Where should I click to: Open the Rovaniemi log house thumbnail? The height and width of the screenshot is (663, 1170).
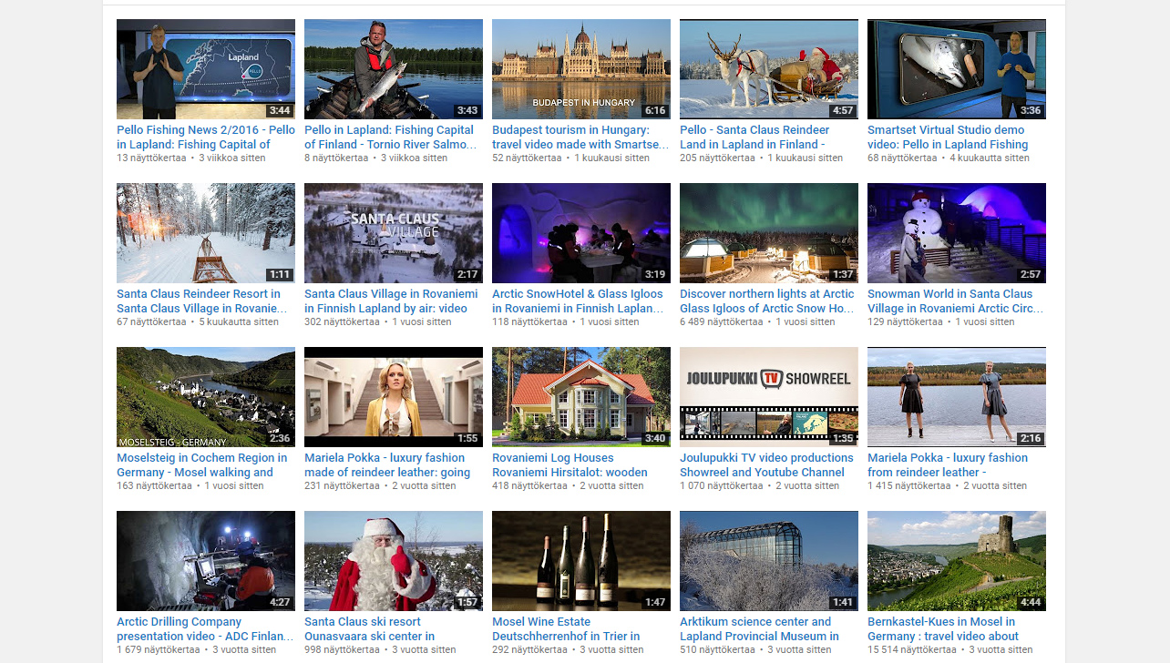[x=581, y=397]
